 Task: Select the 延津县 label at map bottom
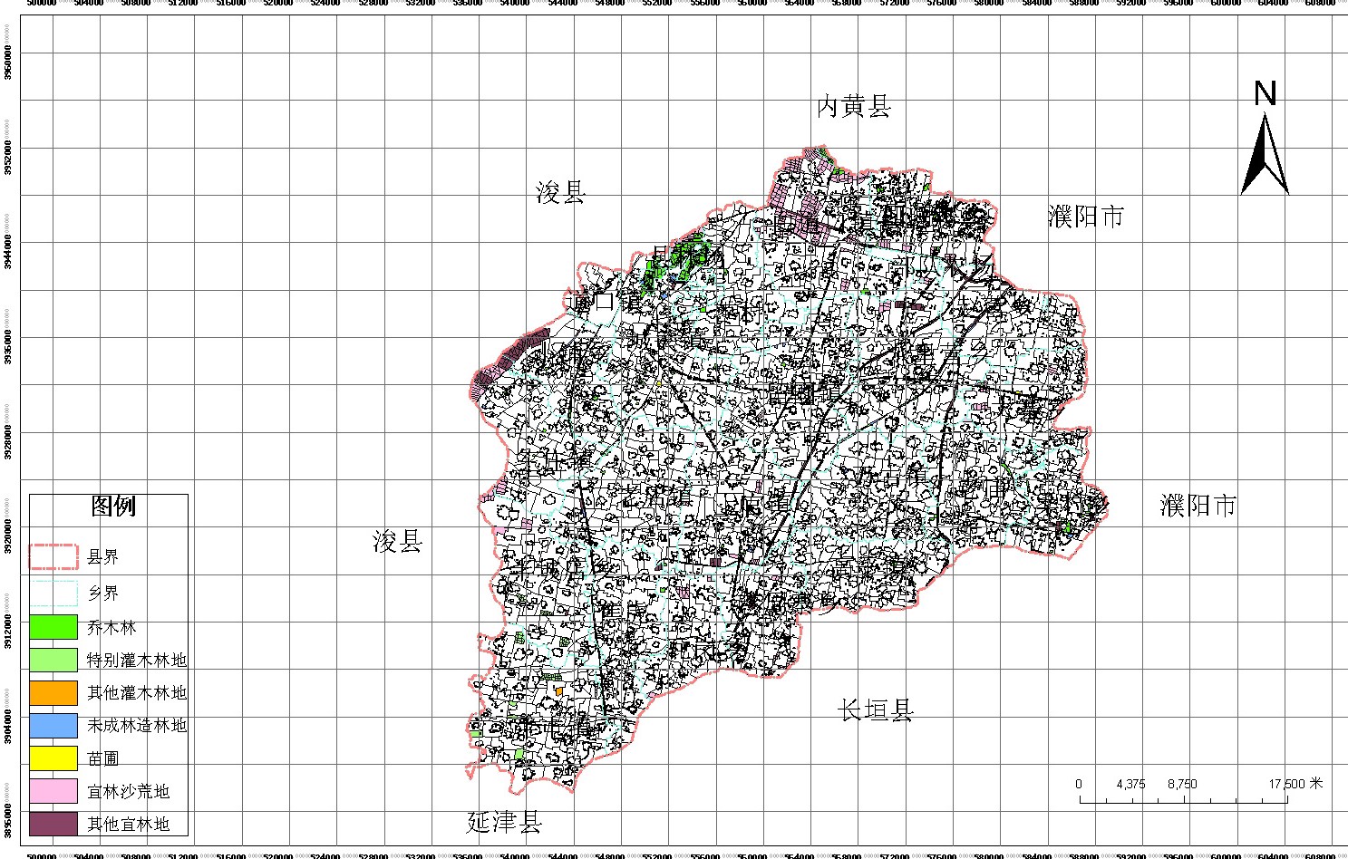[x=504, y=822]
